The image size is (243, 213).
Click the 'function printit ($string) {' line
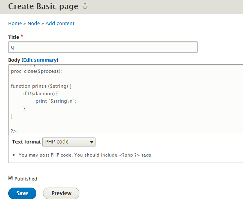(x=41, y=86)
